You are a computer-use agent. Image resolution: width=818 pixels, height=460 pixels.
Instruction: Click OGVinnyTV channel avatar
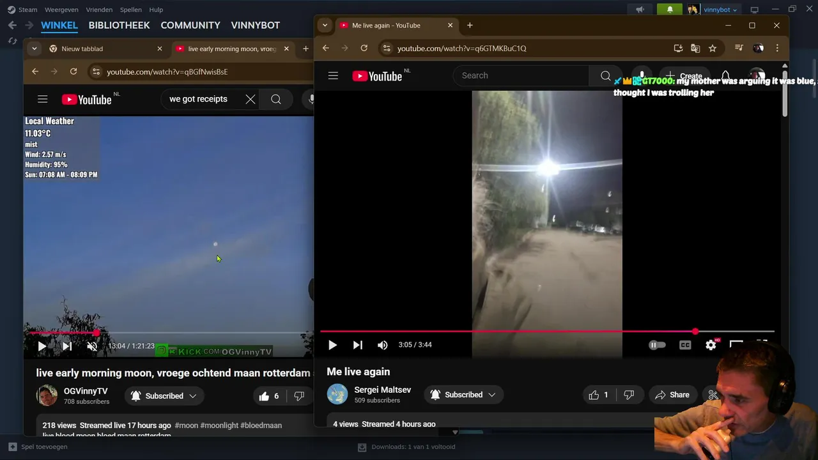pyautogui.click(x=47, y=395)
